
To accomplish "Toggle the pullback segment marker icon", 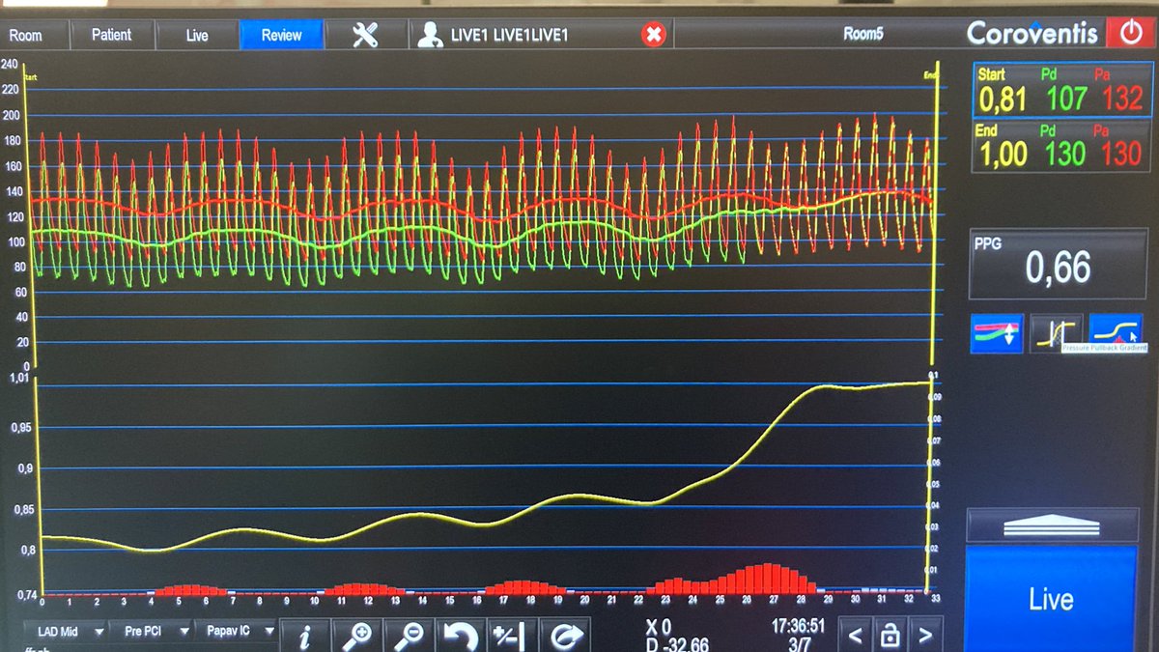I will (1056, 333).
